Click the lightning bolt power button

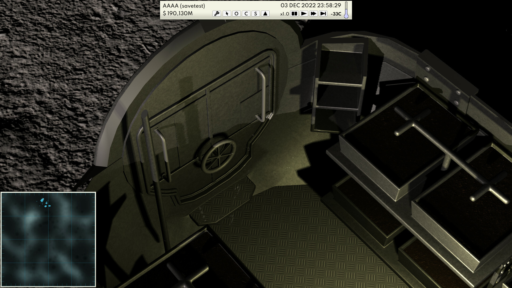(x=227, y=14)
